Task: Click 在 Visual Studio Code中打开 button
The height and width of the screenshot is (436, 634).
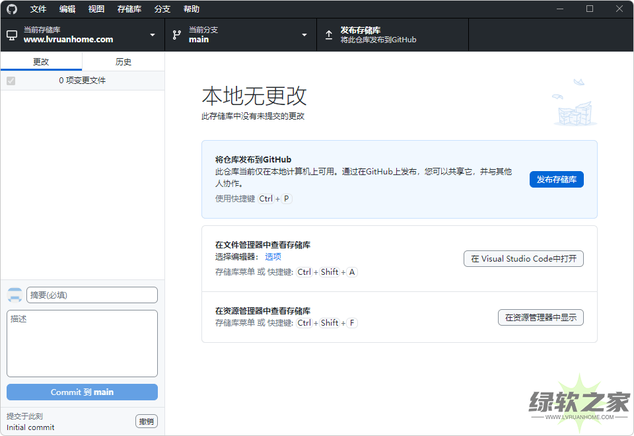Action: [x=524, y=259]
